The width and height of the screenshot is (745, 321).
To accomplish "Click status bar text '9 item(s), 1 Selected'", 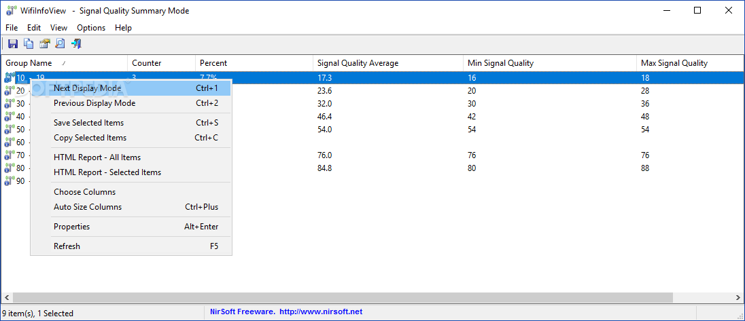I will tap(38, 314).
